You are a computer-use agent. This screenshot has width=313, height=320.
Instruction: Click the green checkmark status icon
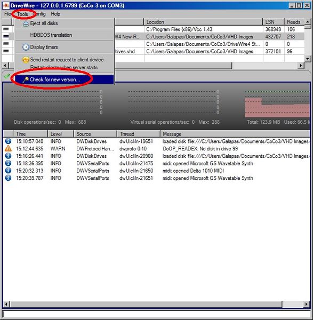(x=7, y=76)
